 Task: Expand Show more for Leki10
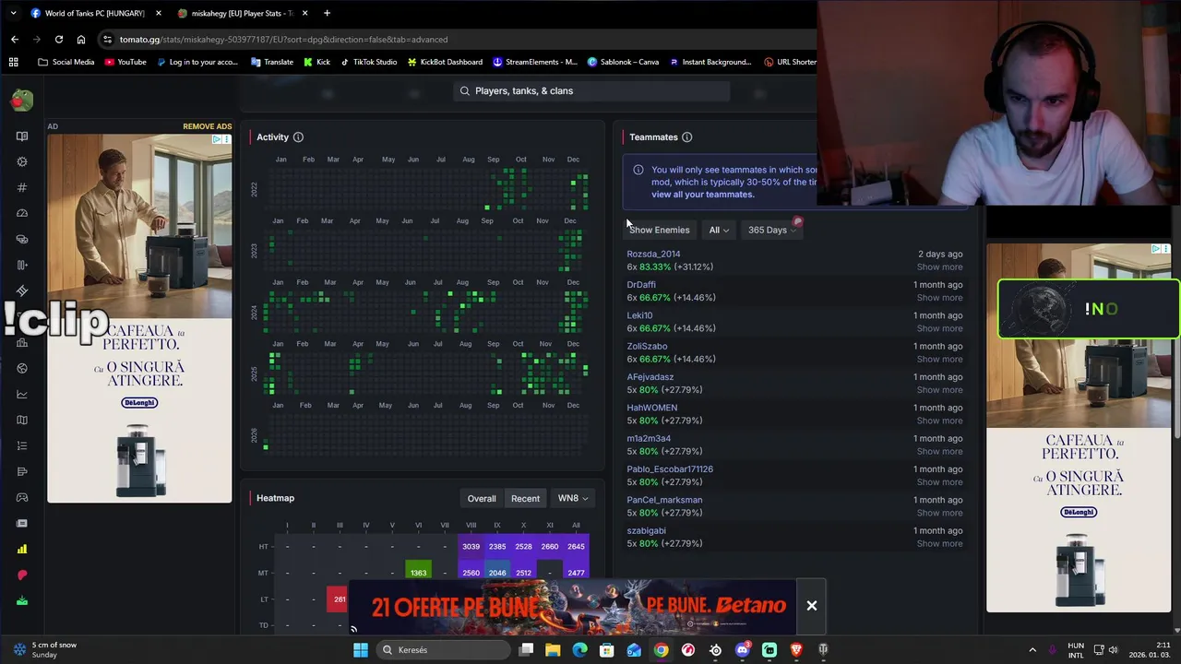click(939, 328)
